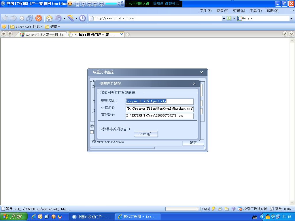This screenshot has height=221, width=295.
Task: Open the back/forward history dropdown
Action: pos(22,18)
